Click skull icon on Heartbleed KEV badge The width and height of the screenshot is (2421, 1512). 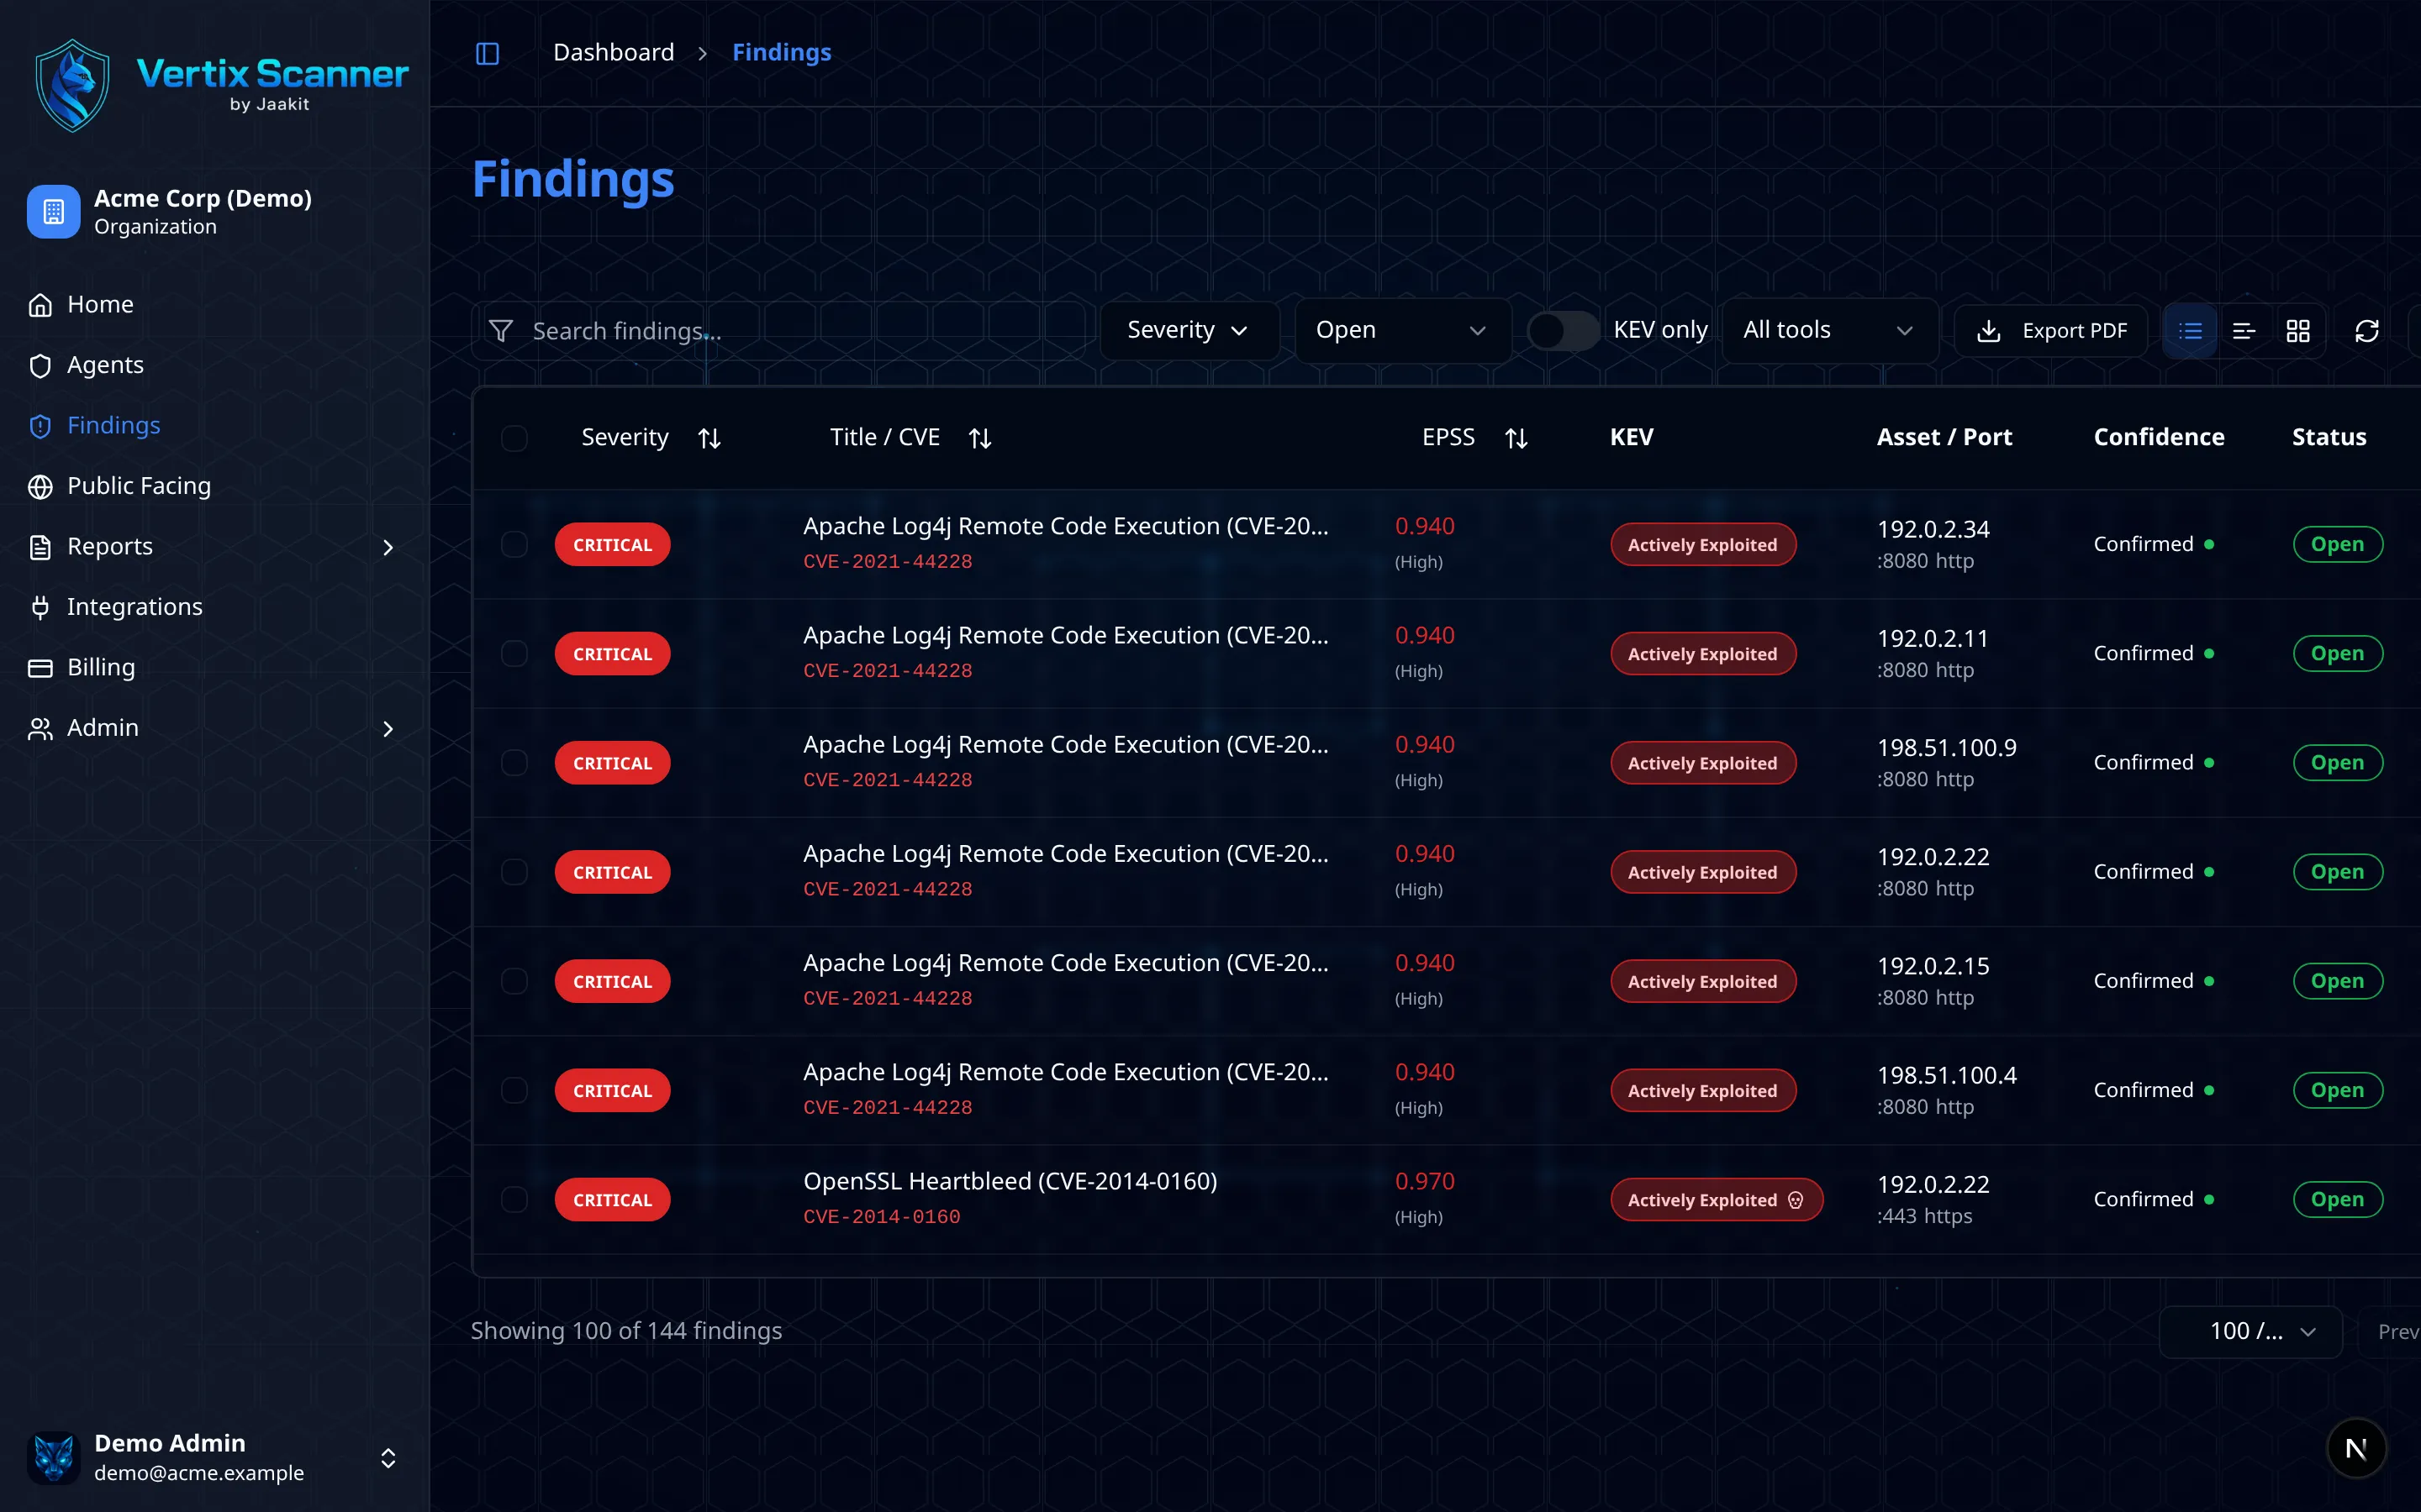[x=1796, y=1200]
